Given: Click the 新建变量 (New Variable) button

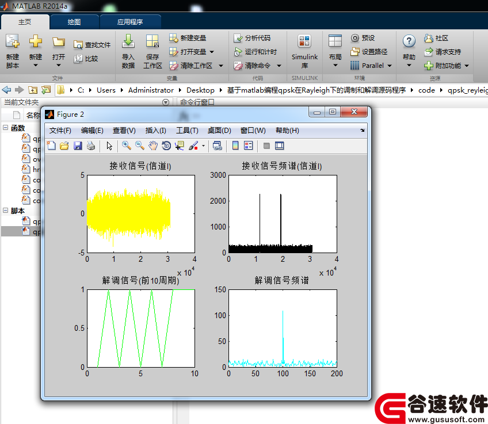Looking at the screenshot, I should pyautogui.click(x=188, y=38).
